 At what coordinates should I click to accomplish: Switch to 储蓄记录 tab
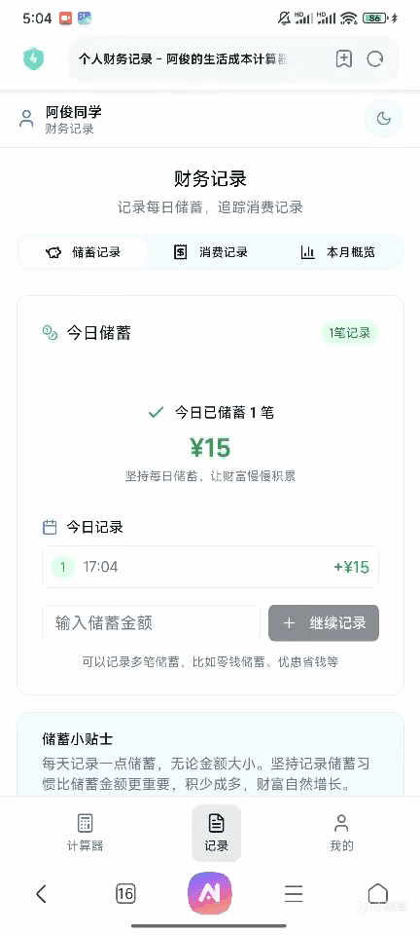[84, 252]
